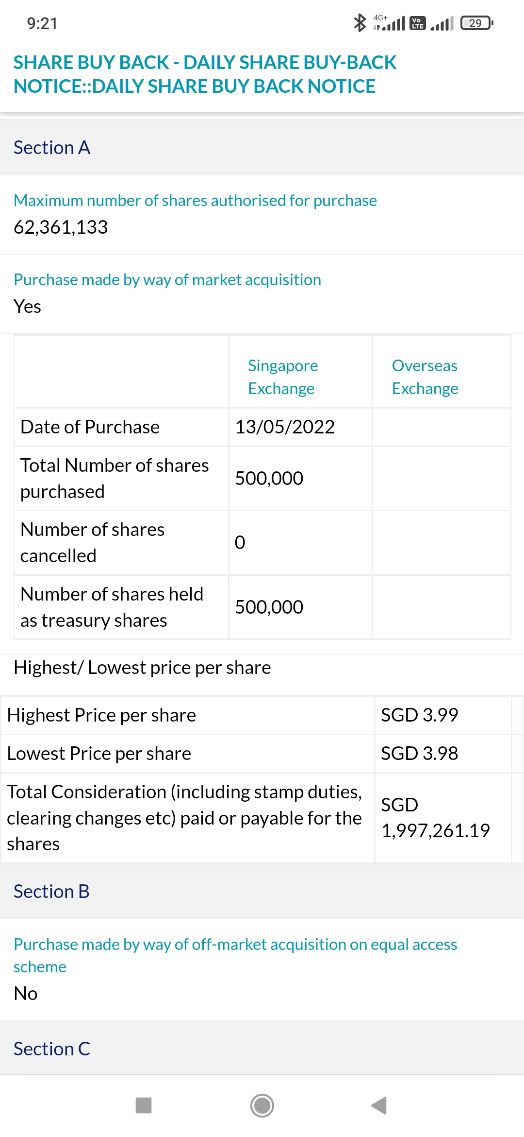The width and height of the screenshot is (524, 1137).
Task: Select the Singapore Exchange column header
Action: [283, 377]
